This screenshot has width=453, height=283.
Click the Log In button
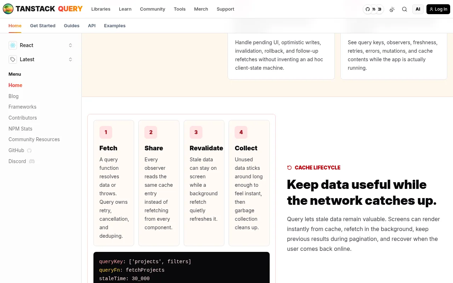[x=438, y=9]
